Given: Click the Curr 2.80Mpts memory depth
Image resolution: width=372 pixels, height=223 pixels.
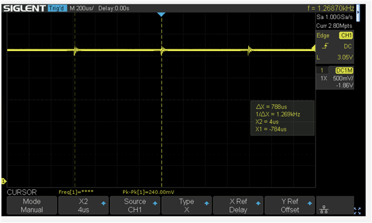Looking at the screenshot, I should [x=334, y=26].
